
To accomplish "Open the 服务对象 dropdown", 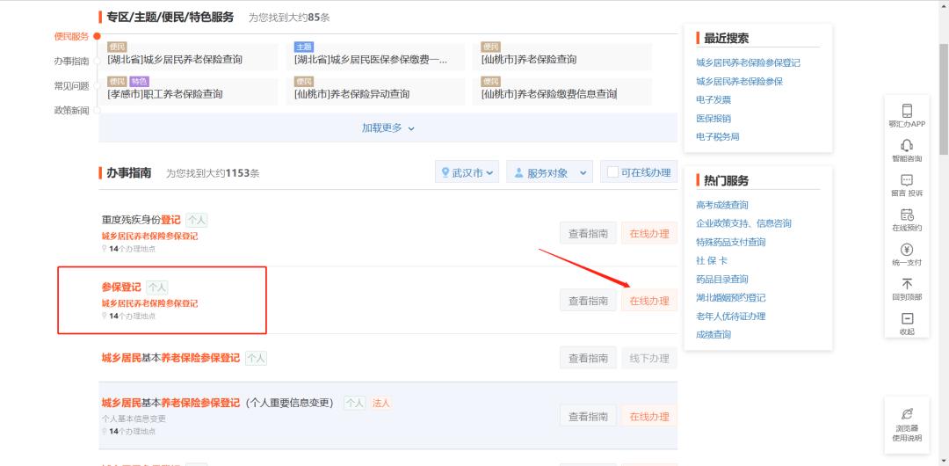I will [x=549, y=172].
